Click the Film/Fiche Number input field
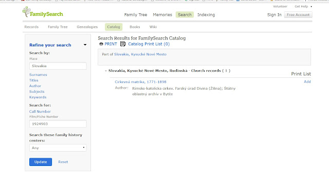This screenshot has height=188, width=329. pyautogui.click(x=58, y=124)
